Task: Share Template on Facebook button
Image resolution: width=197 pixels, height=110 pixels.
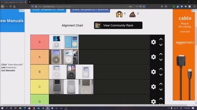Action: click(90, 11)
